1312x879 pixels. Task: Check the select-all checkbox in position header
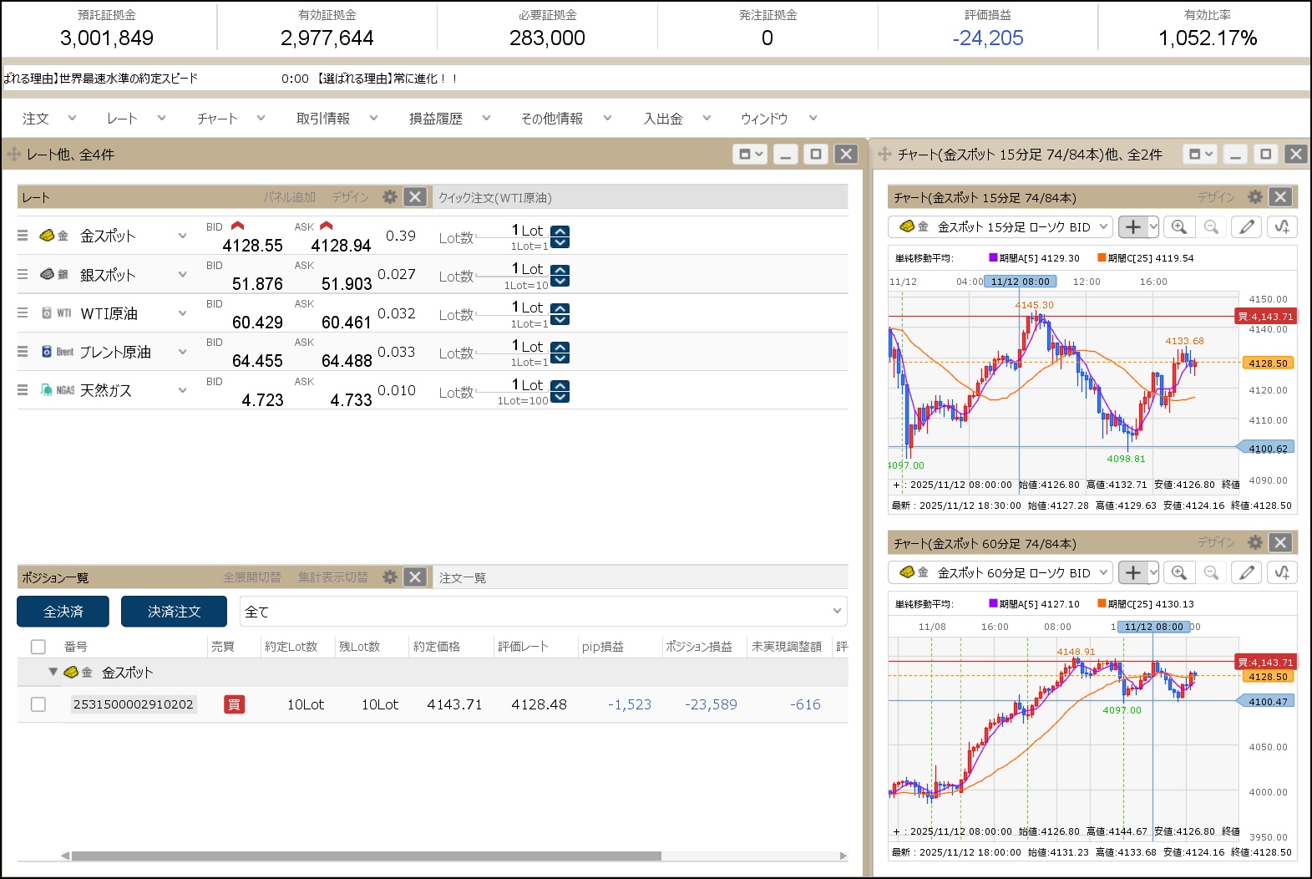click(x=38, y=647)
